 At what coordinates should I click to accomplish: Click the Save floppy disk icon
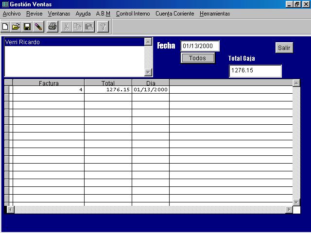click(27, 27)
